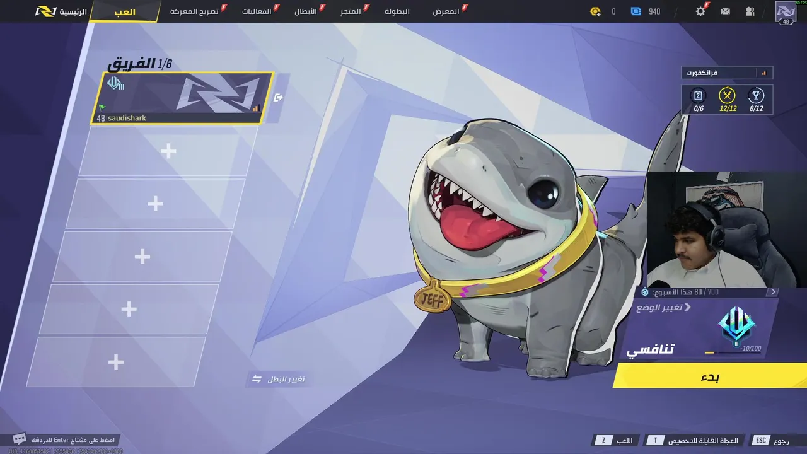Click the اللعب Z button
The image size is (807, 454).
tap(615, 440)
